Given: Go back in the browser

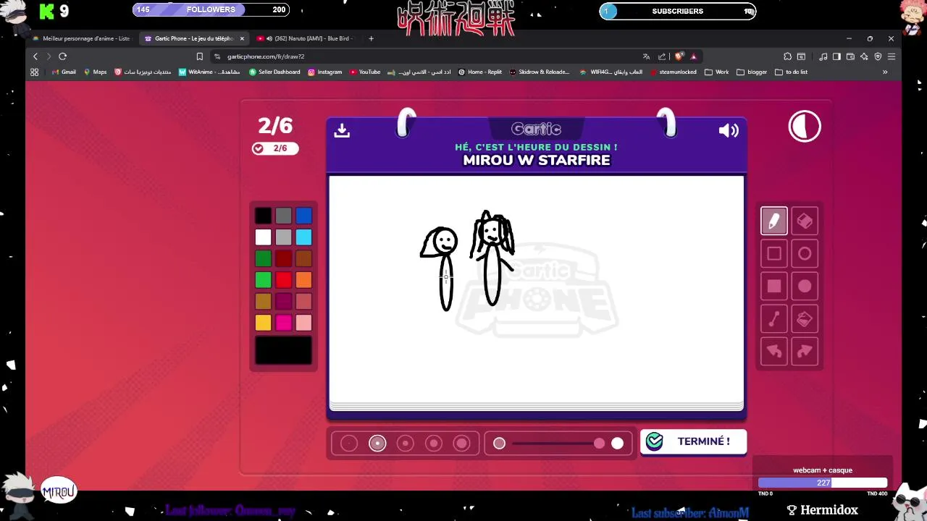Looking at the screenshot, I should click(x=35, y=56).
